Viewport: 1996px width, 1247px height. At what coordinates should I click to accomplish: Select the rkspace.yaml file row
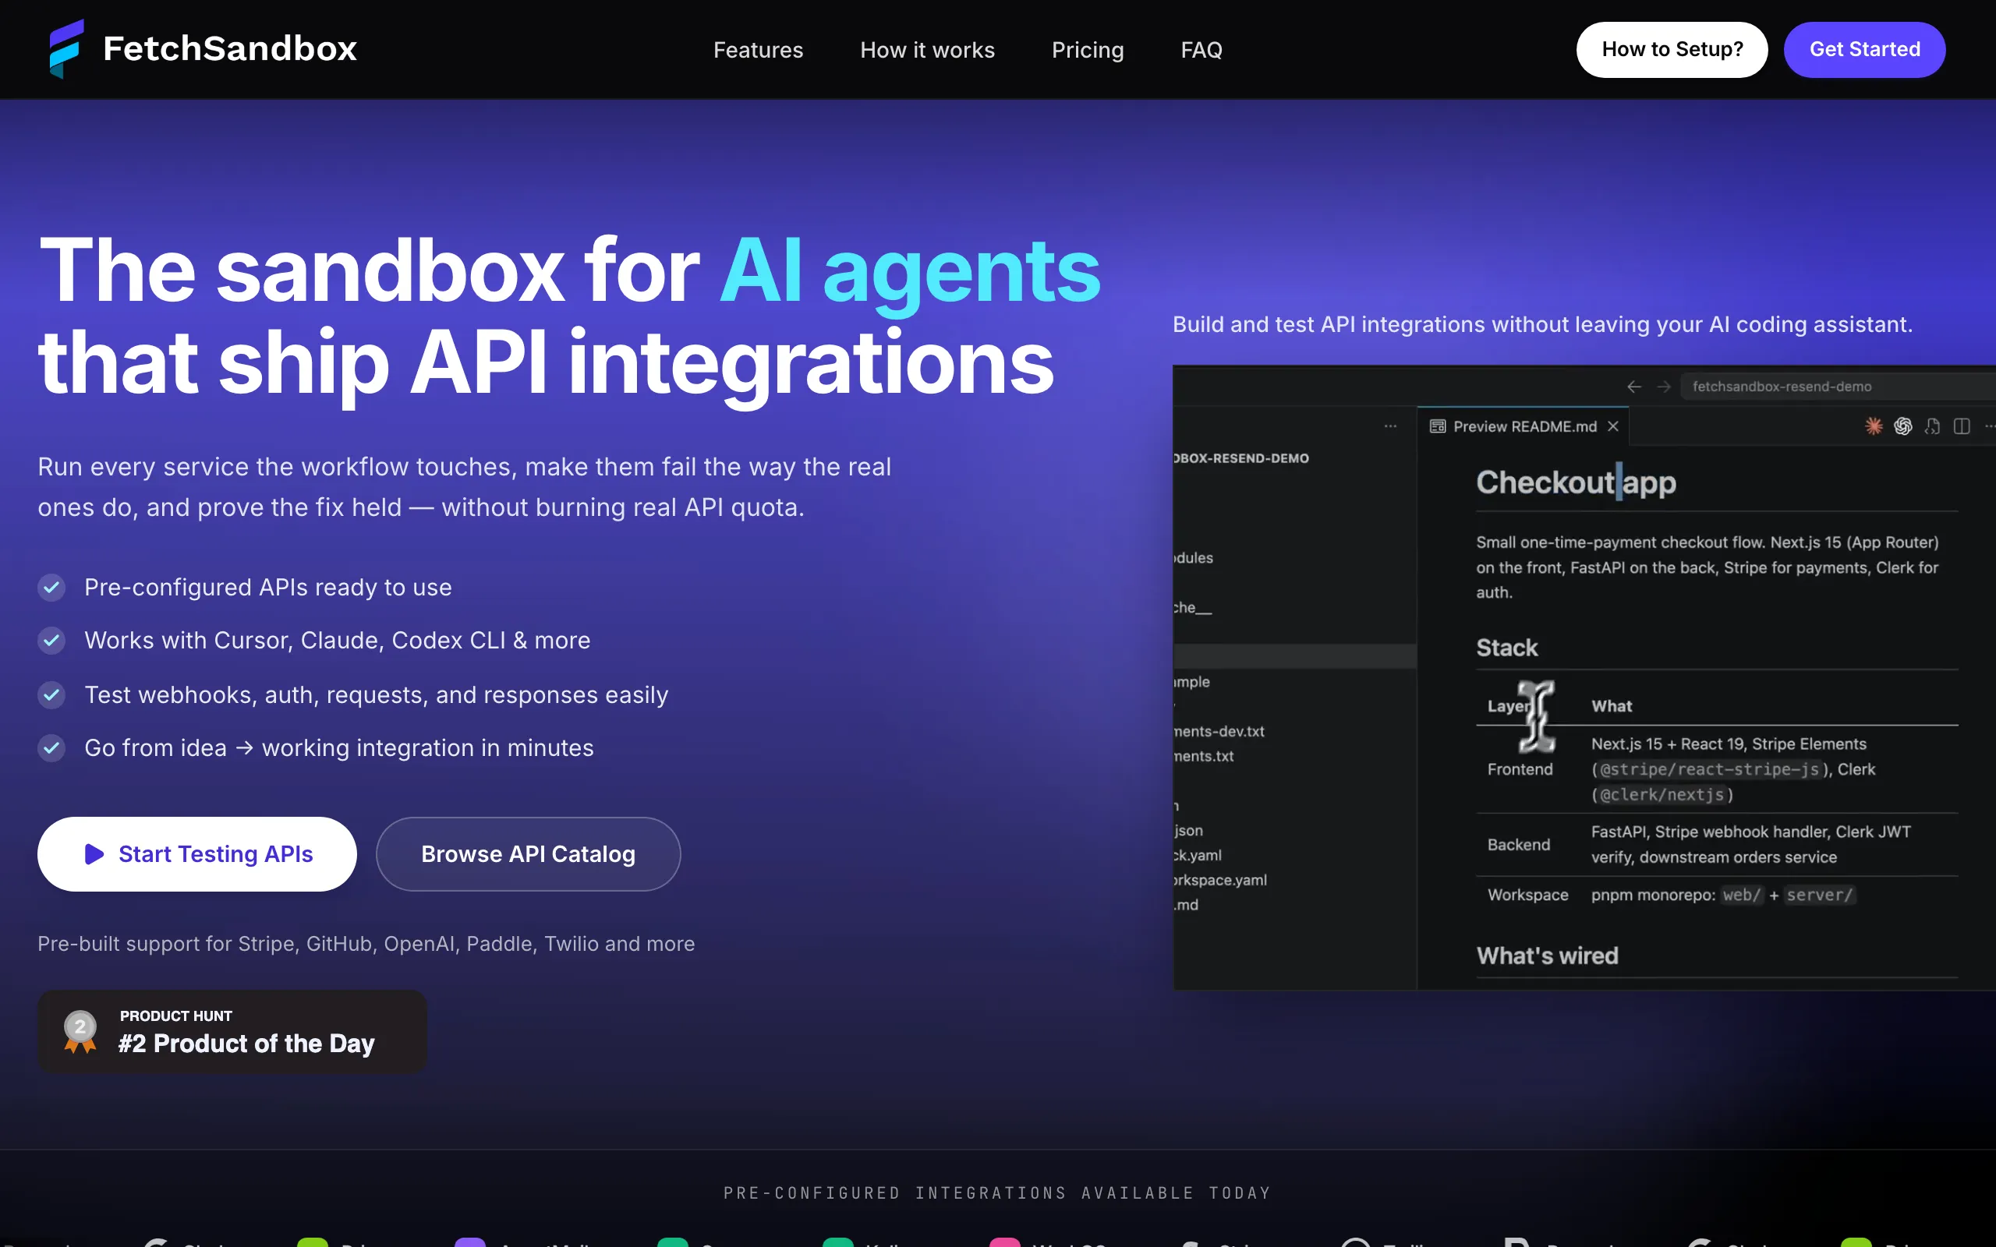coord(1295,880)
